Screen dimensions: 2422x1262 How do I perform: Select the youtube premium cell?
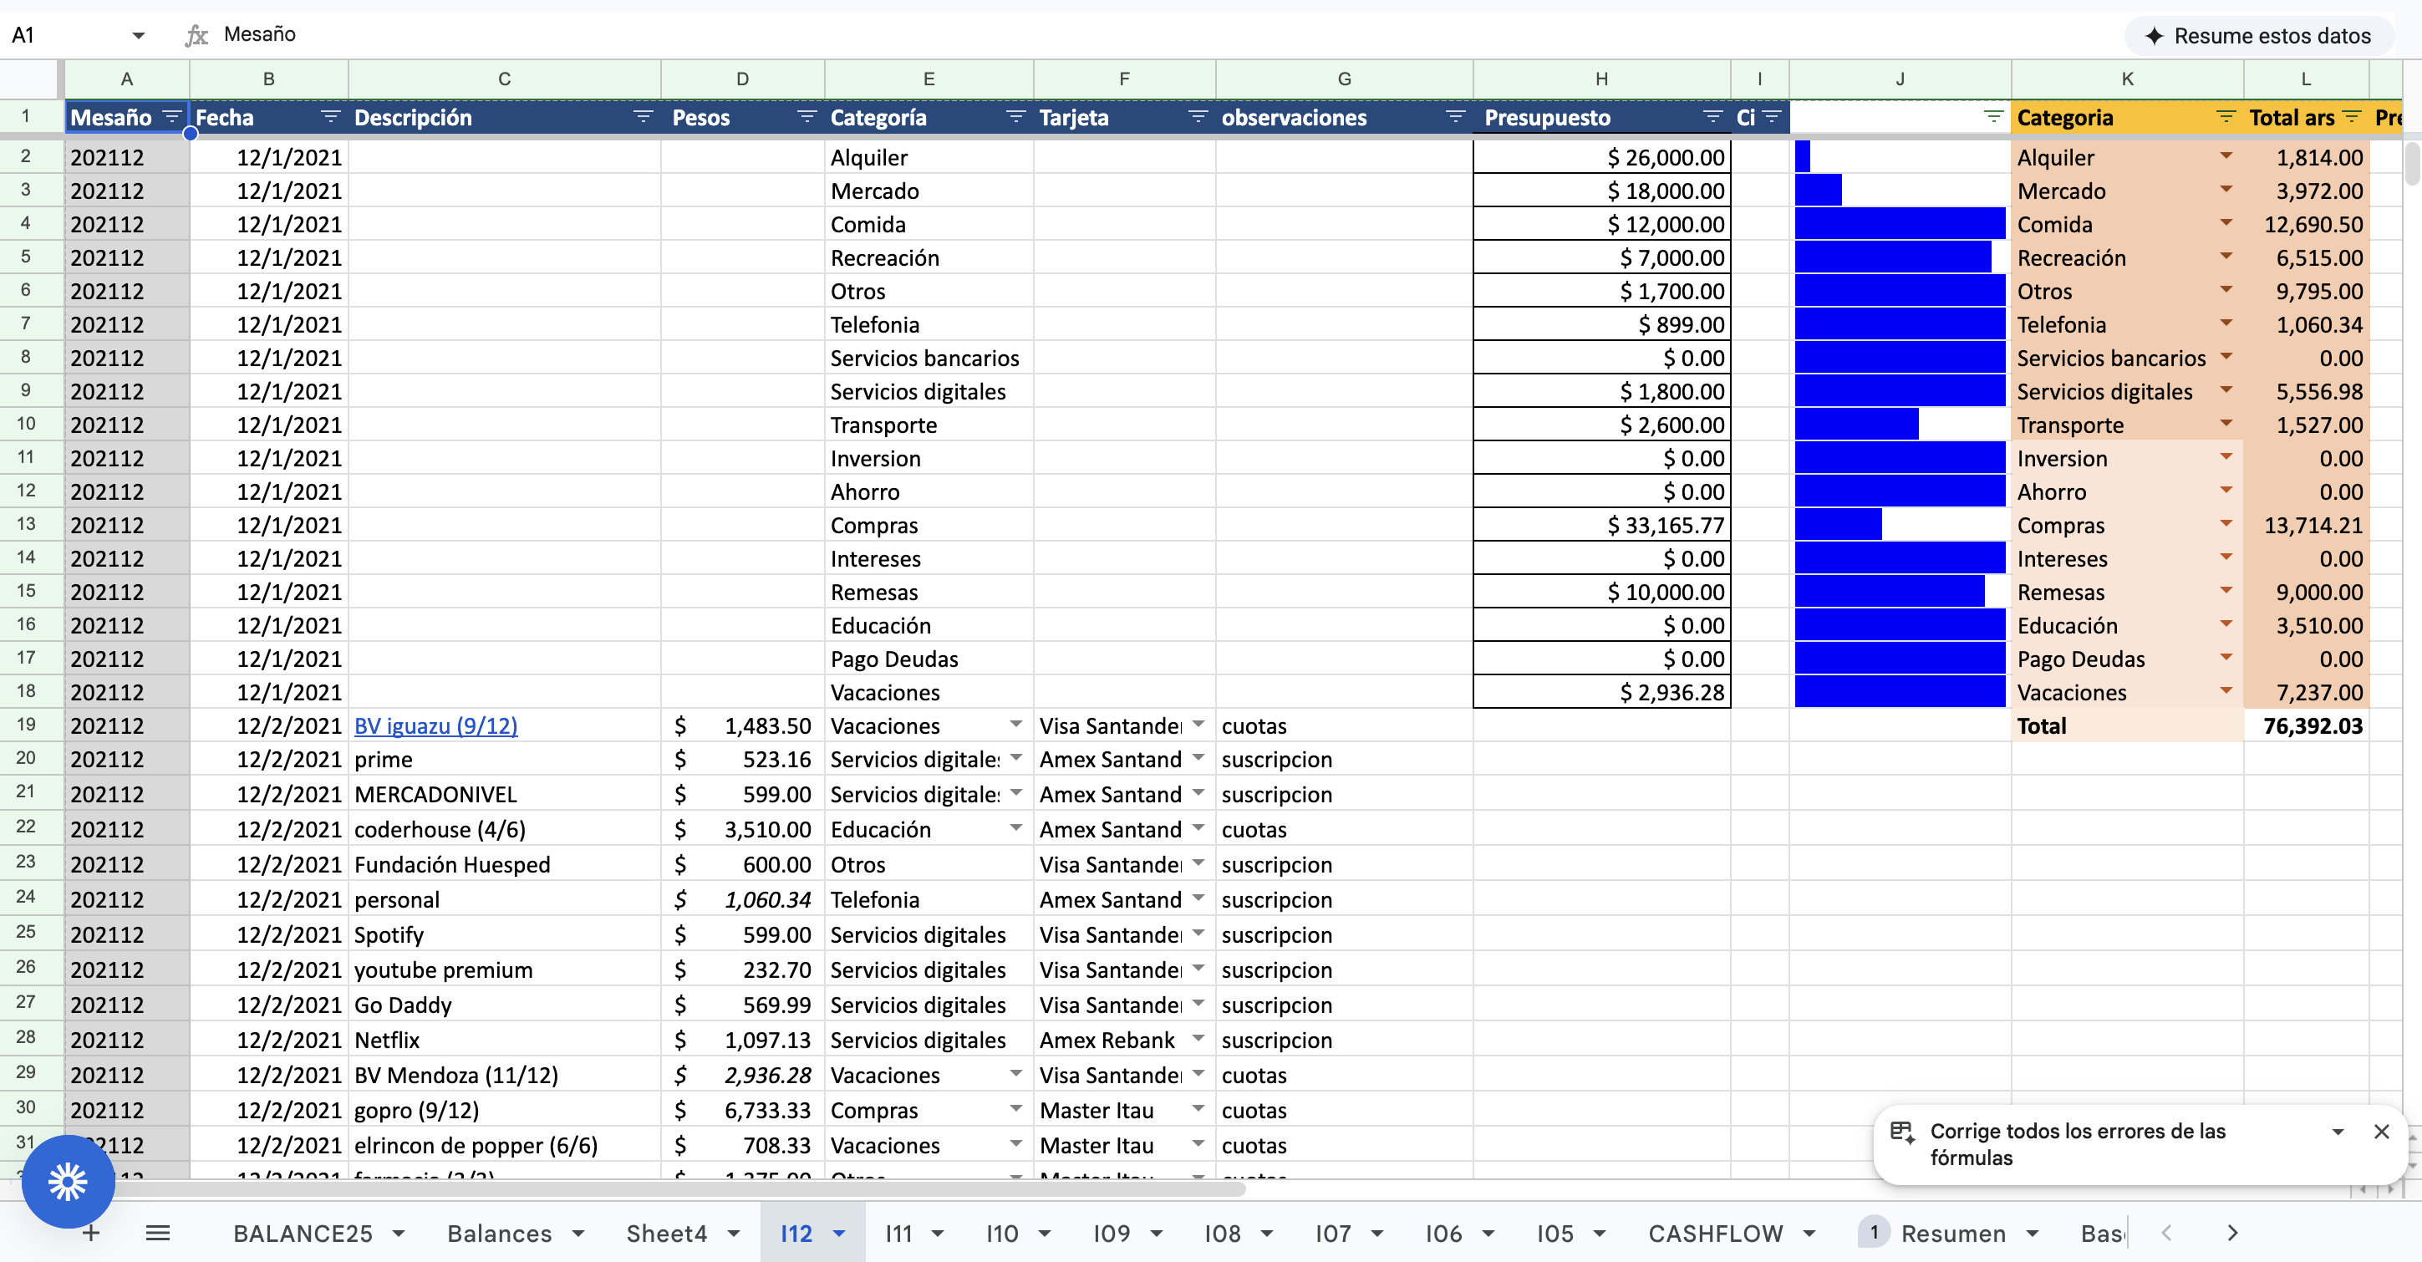tap(505, 969)
